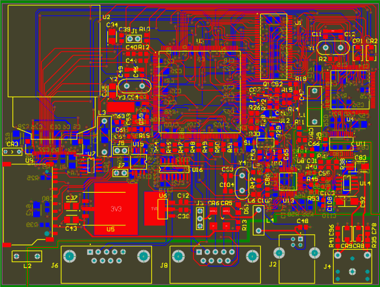Select the U11 IC footprint

pyautogui.click(x=341, y=143)
